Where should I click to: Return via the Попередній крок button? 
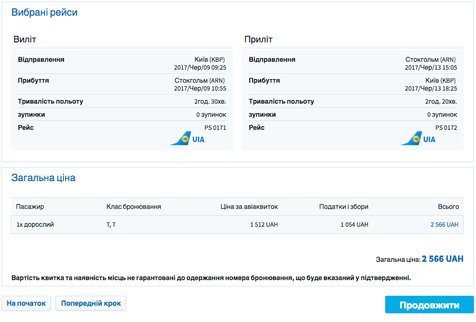91,304
